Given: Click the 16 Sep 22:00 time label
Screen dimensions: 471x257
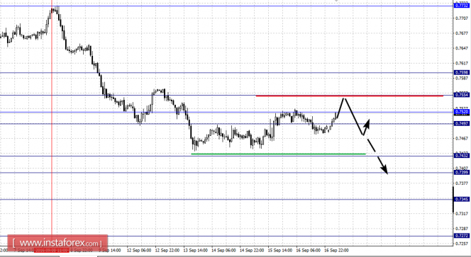Looking at the screenshot, I should (337, 250).
